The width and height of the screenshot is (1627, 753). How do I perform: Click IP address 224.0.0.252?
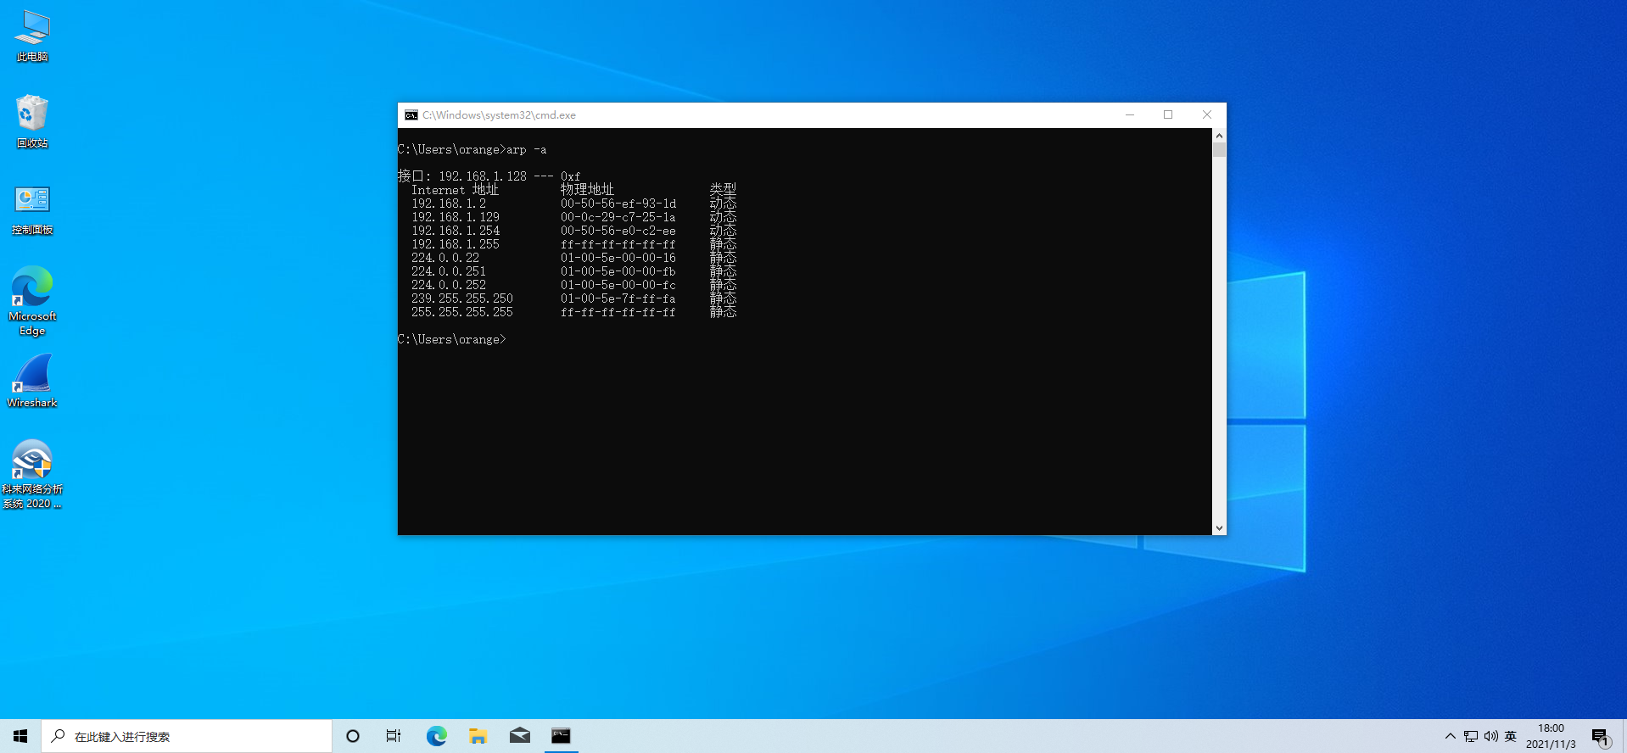449,285
